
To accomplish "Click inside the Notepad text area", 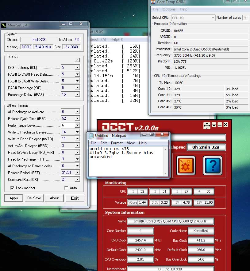I will [x=126, y=161].
